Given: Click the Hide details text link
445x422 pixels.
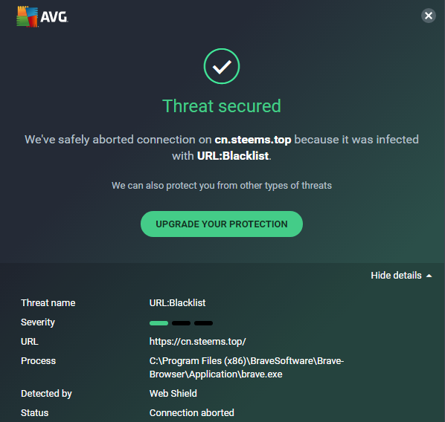Looking at the screenshot, I should click(x=396, y=276).
